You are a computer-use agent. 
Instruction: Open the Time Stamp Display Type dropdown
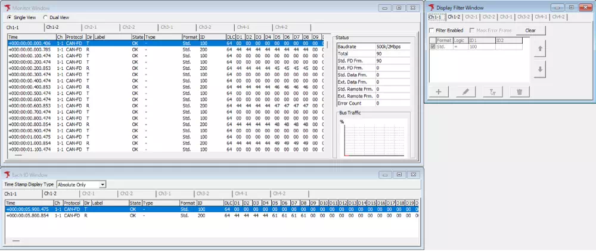103,185
